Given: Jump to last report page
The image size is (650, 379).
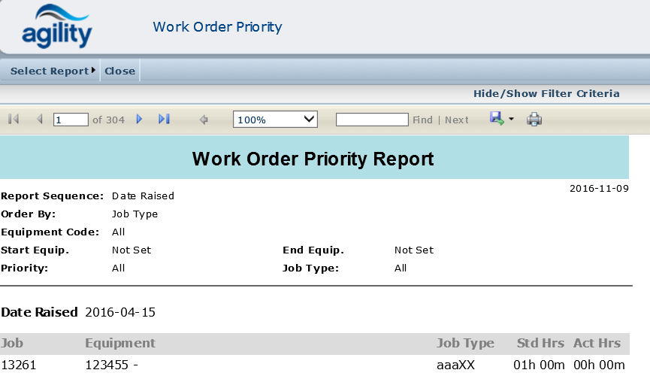Looking at the screenshot, I should pos(164,120).
